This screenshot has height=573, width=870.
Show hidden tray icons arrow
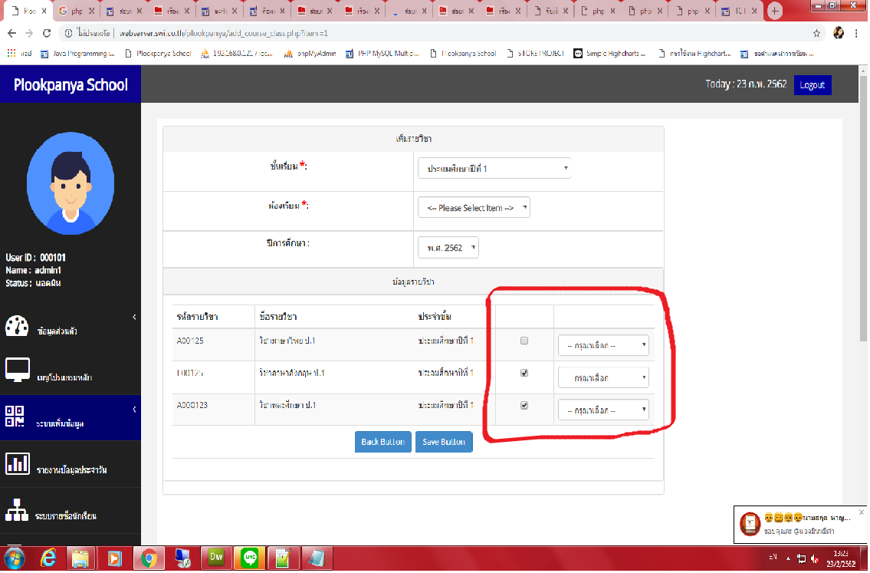click(789, 558)
